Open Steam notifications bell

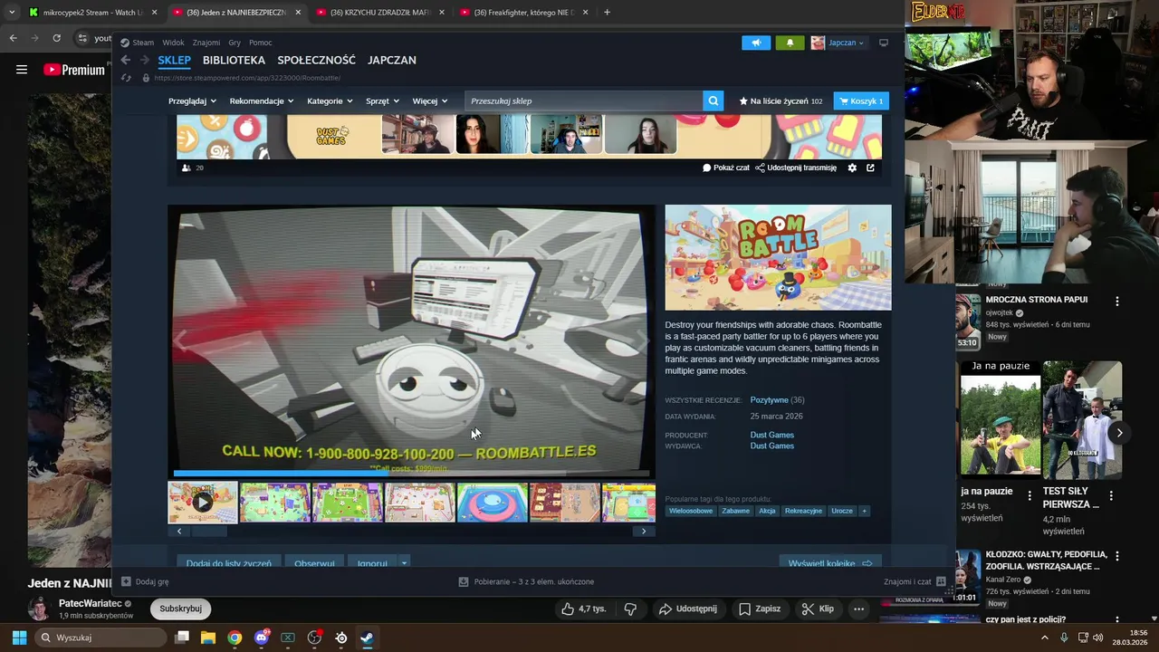(x=790, y=43)
